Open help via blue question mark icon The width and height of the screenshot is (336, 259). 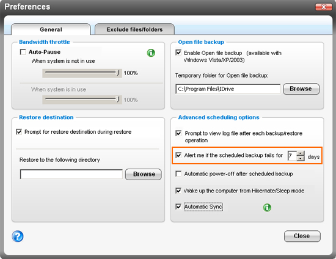(18, 236)
